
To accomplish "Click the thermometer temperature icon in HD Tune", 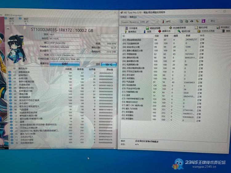I will (x=162, y=22).
